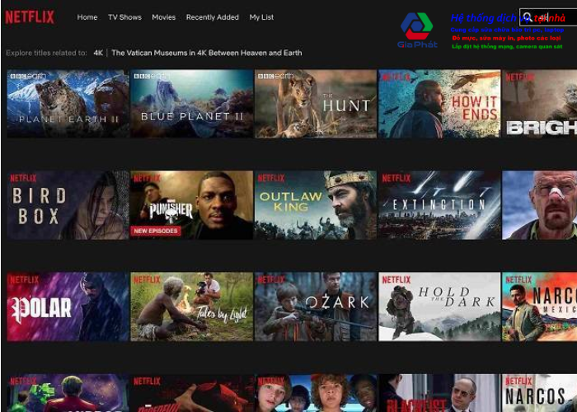
Task: Open the Bird Box title card
Action: pyautogui.click(x=68, y=205)
